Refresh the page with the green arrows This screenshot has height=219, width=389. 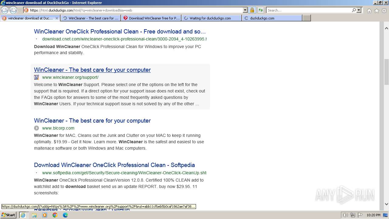(261, 10)
